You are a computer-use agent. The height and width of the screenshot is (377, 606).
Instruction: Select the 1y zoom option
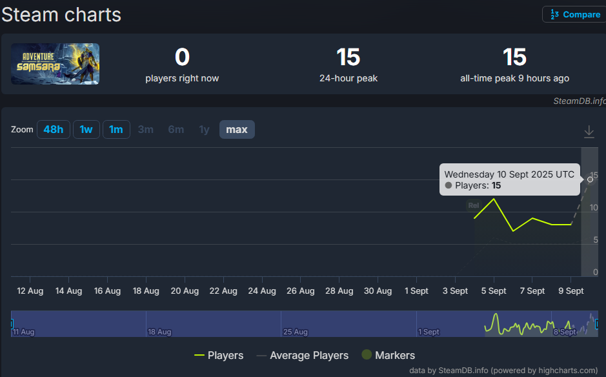coord(204,130)
